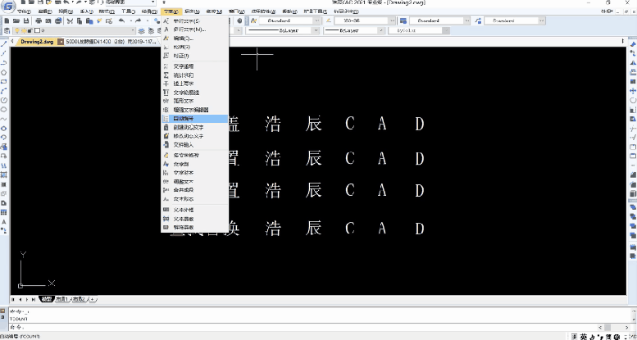Viewport: 637px width, 340px height.
Task: Click the Undo arrow icon
Action: pos(121,20)
